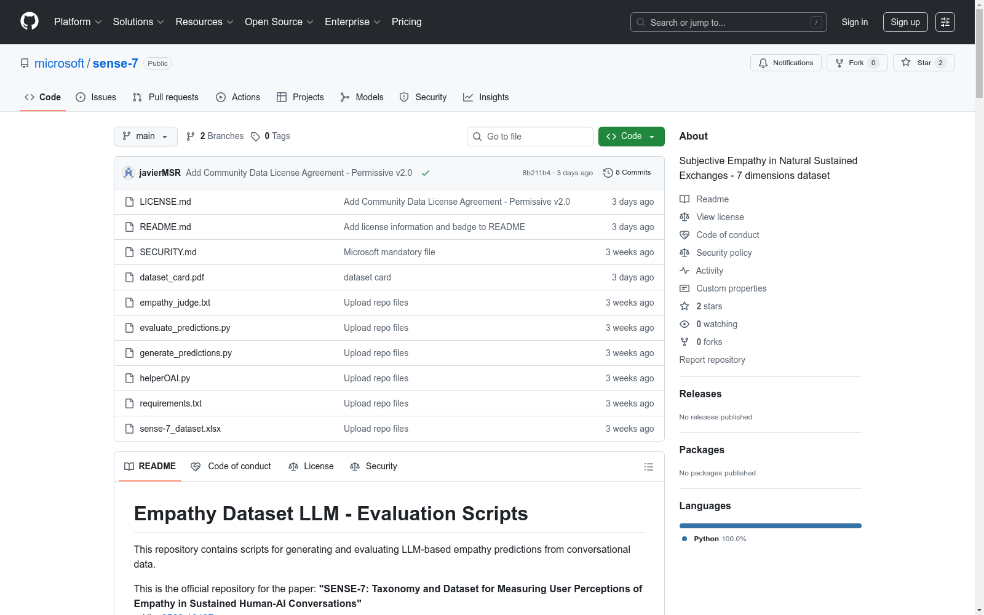Click the eye icon beside watching
The image size is (984, 615).
[x=684, y=324]
